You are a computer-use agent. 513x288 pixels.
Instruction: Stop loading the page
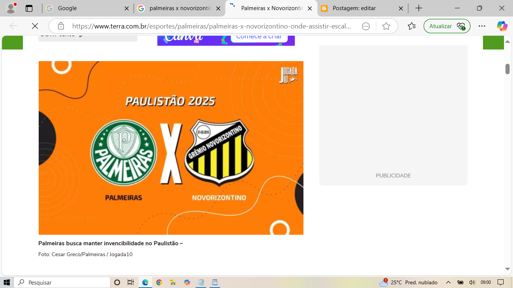[x=35, y=26]
